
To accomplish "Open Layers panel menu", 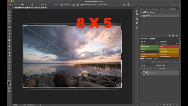I will point(179,58).
